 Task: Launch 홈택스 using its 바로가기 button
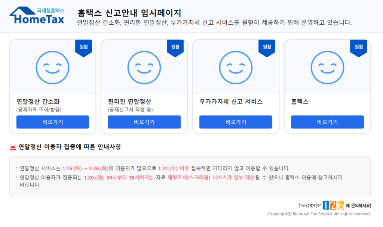point(327,122)
